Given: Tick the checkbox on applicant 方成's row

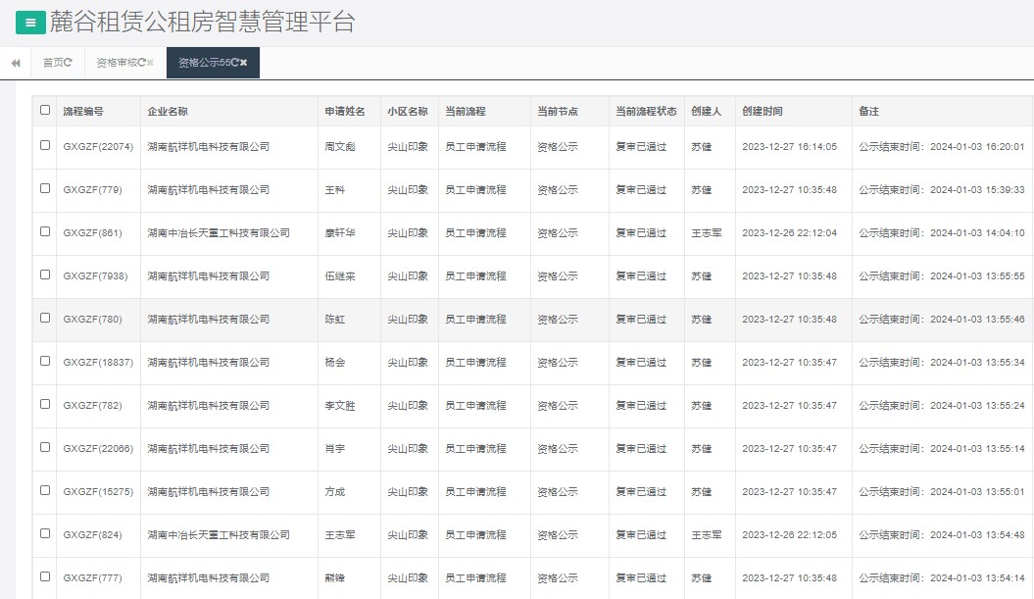Looking at the screenshot, I should [x=44, y=491].
